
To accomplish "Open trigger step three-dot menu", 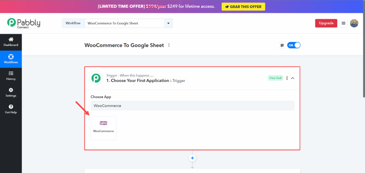I will click(x=287, y=78).
